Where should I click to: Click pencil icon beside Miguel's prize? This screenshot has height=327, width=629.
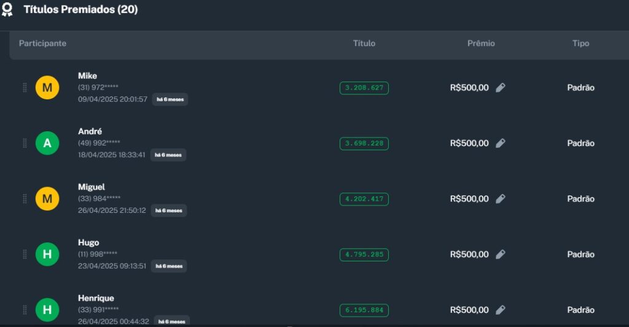point(501,199)
